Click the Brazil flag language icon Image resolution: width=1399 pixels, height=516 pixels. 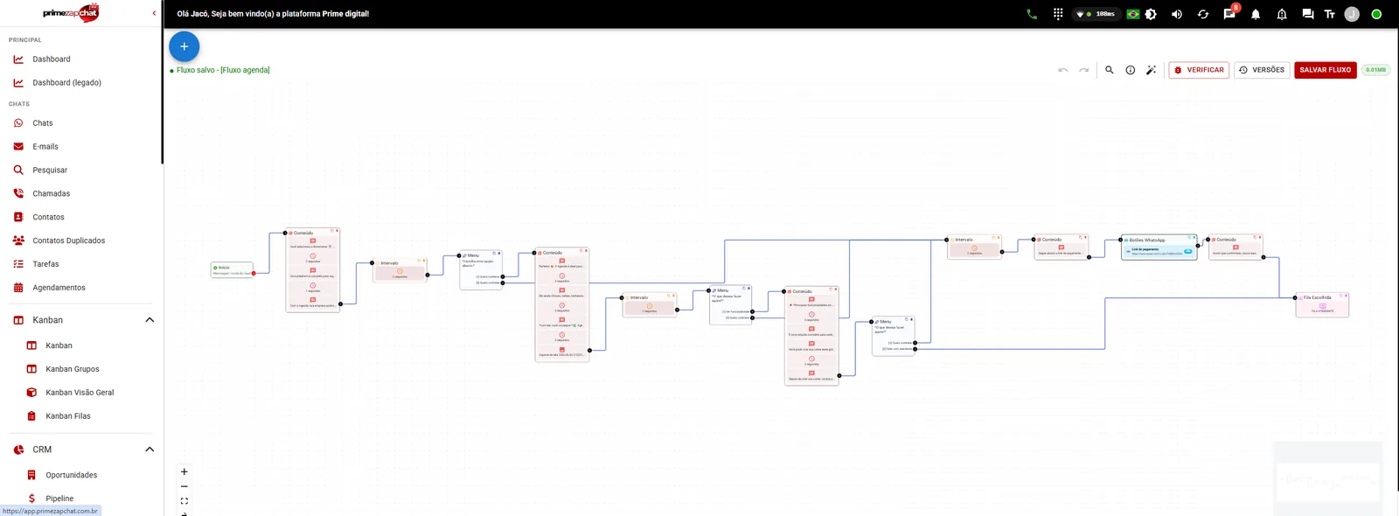point(1133,14)
